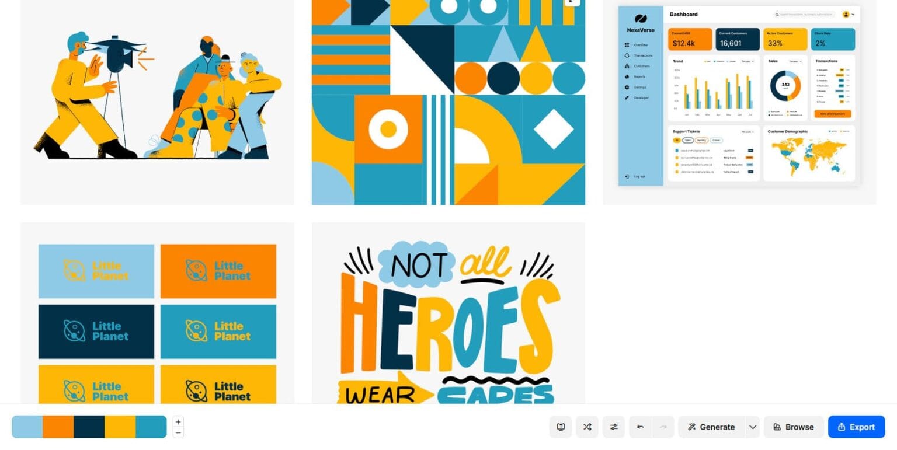Open the adjust palette sliders icon

tap(614, 427)
